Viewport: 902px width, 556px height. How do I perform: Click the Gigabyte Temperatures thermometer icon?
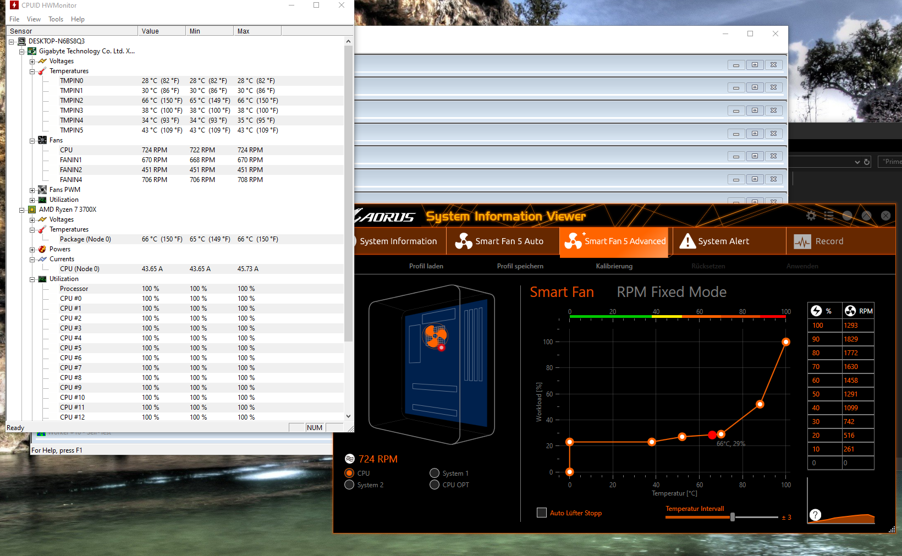[42, 71]
